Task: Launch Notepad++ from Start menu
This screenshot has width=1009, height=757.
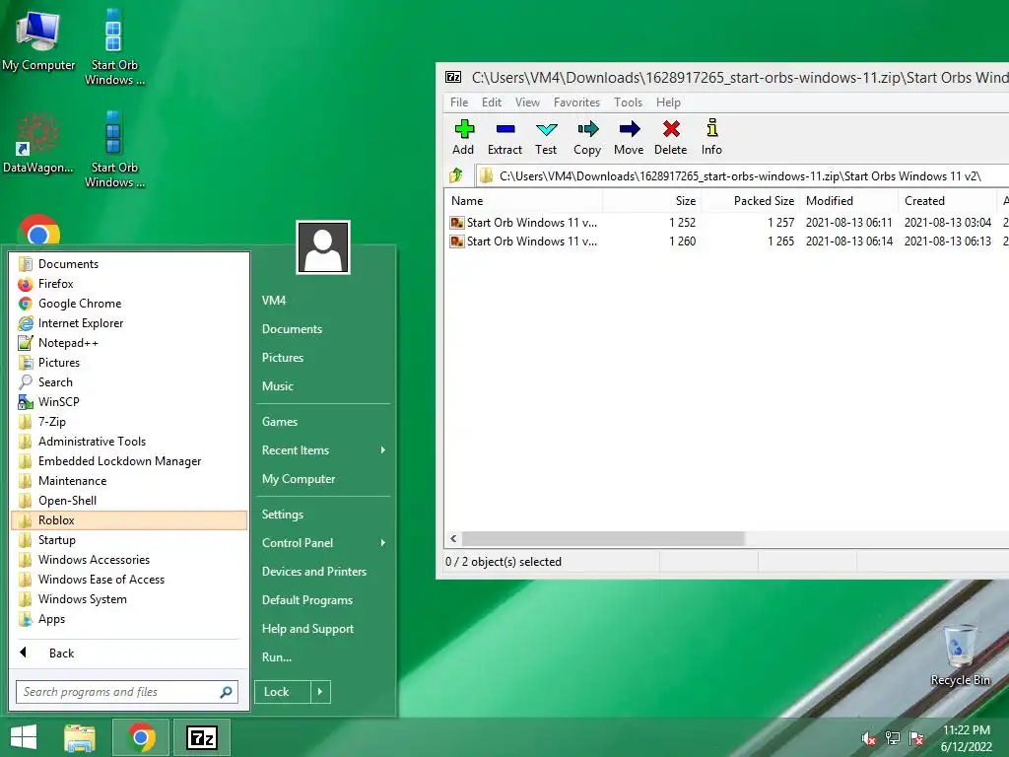Action: [129, 343]
